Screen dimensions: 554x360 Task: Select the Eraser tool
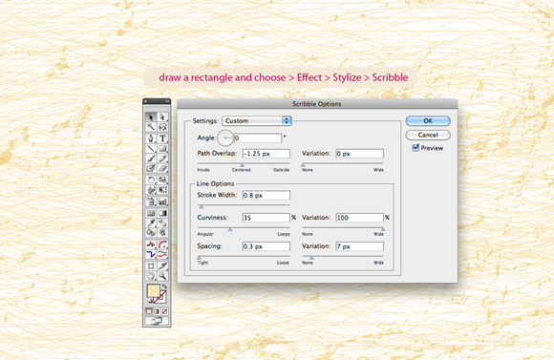(x=162, y=168)
